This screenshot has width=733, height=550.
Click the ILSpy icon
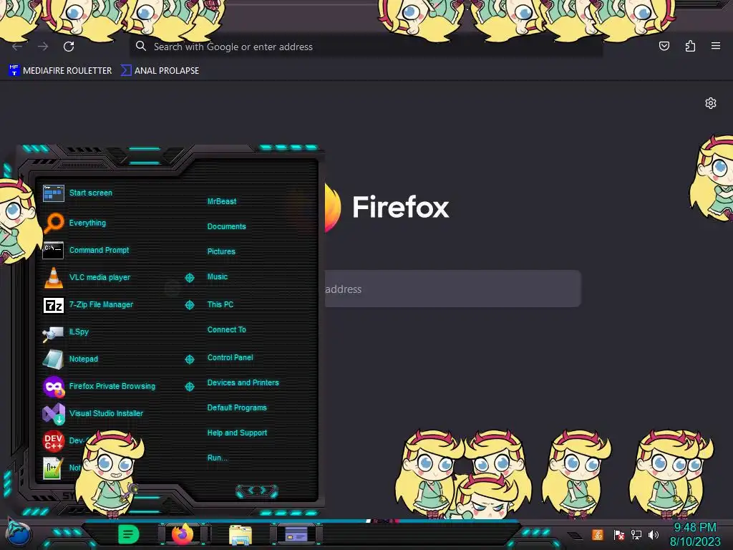click(x=53, y=333)
